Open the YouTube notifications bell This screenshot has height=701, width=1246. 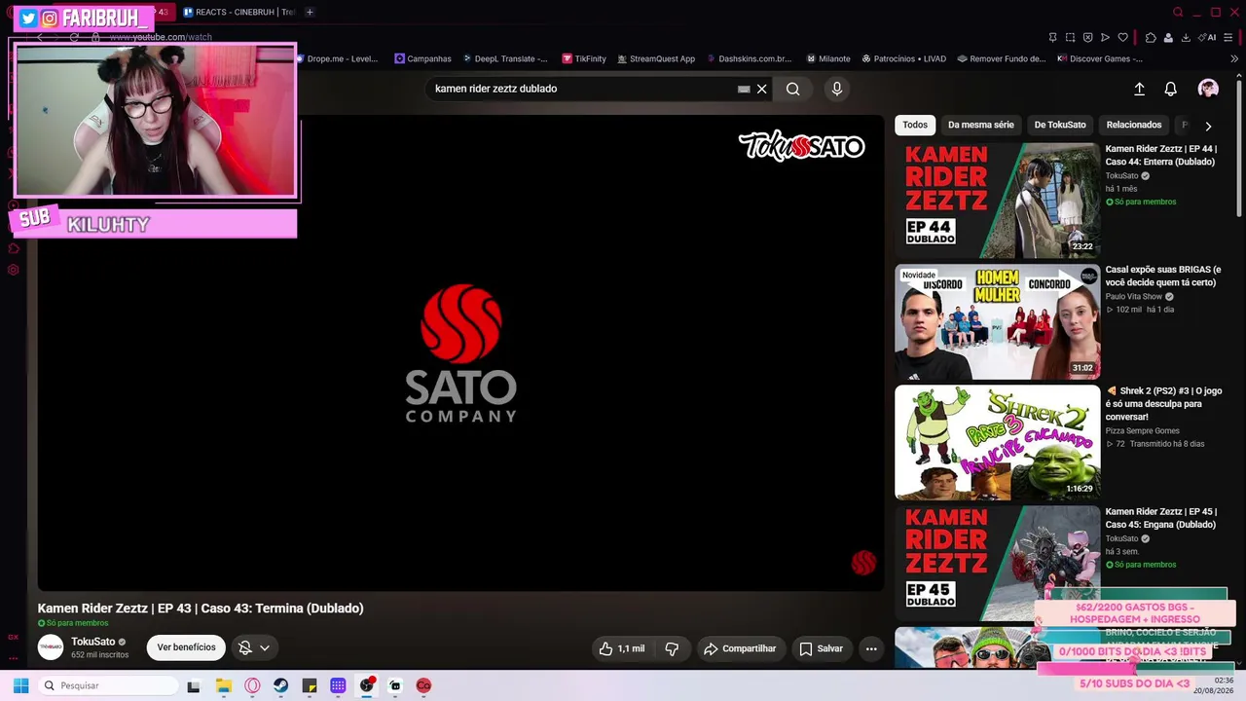(1171, 89)
